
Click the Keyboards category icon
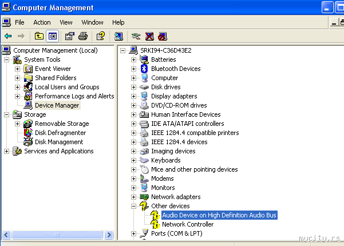(x=144, y=160)
